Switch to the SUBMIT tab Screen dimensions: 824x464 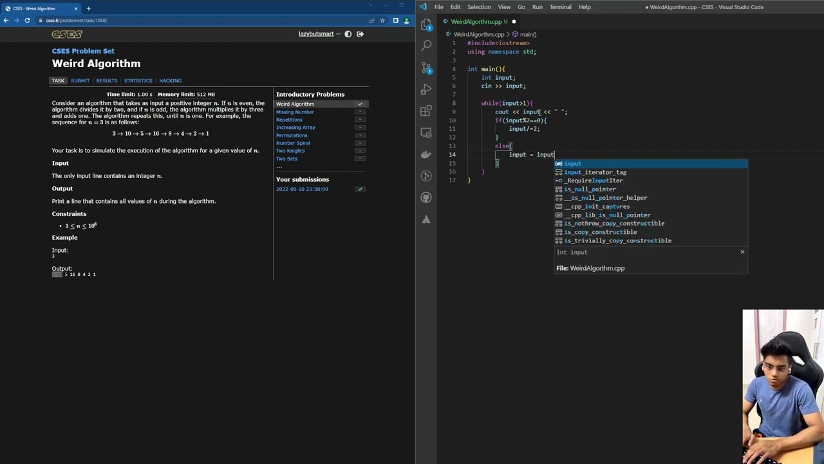point(80,81)
